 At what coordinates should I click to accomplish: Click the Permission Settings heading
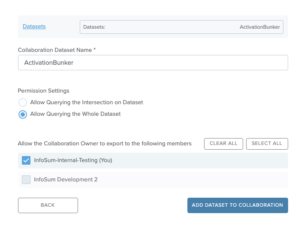[43, 91]
